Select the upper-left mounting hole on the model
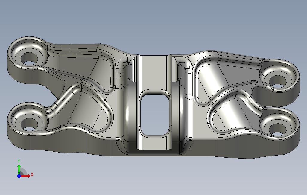 (30, 59)
